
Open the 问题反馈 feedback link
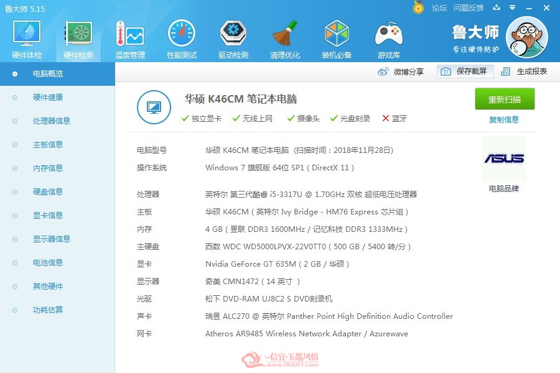pos(469,8)
